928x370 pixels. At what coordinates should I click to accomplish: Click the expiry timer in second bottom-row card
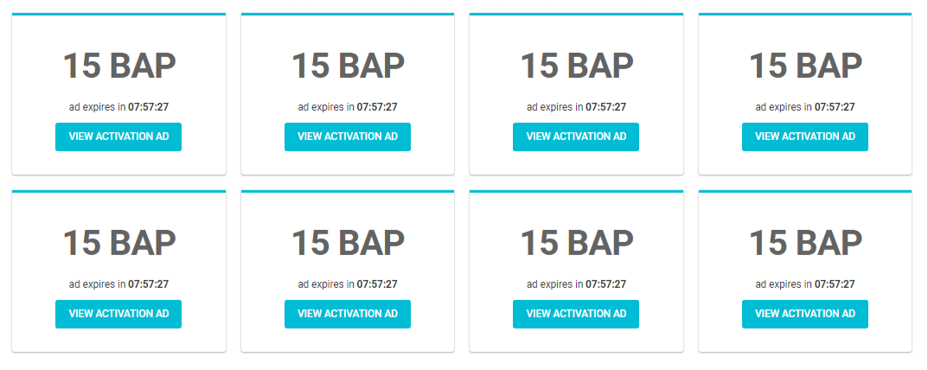[377, 284]
